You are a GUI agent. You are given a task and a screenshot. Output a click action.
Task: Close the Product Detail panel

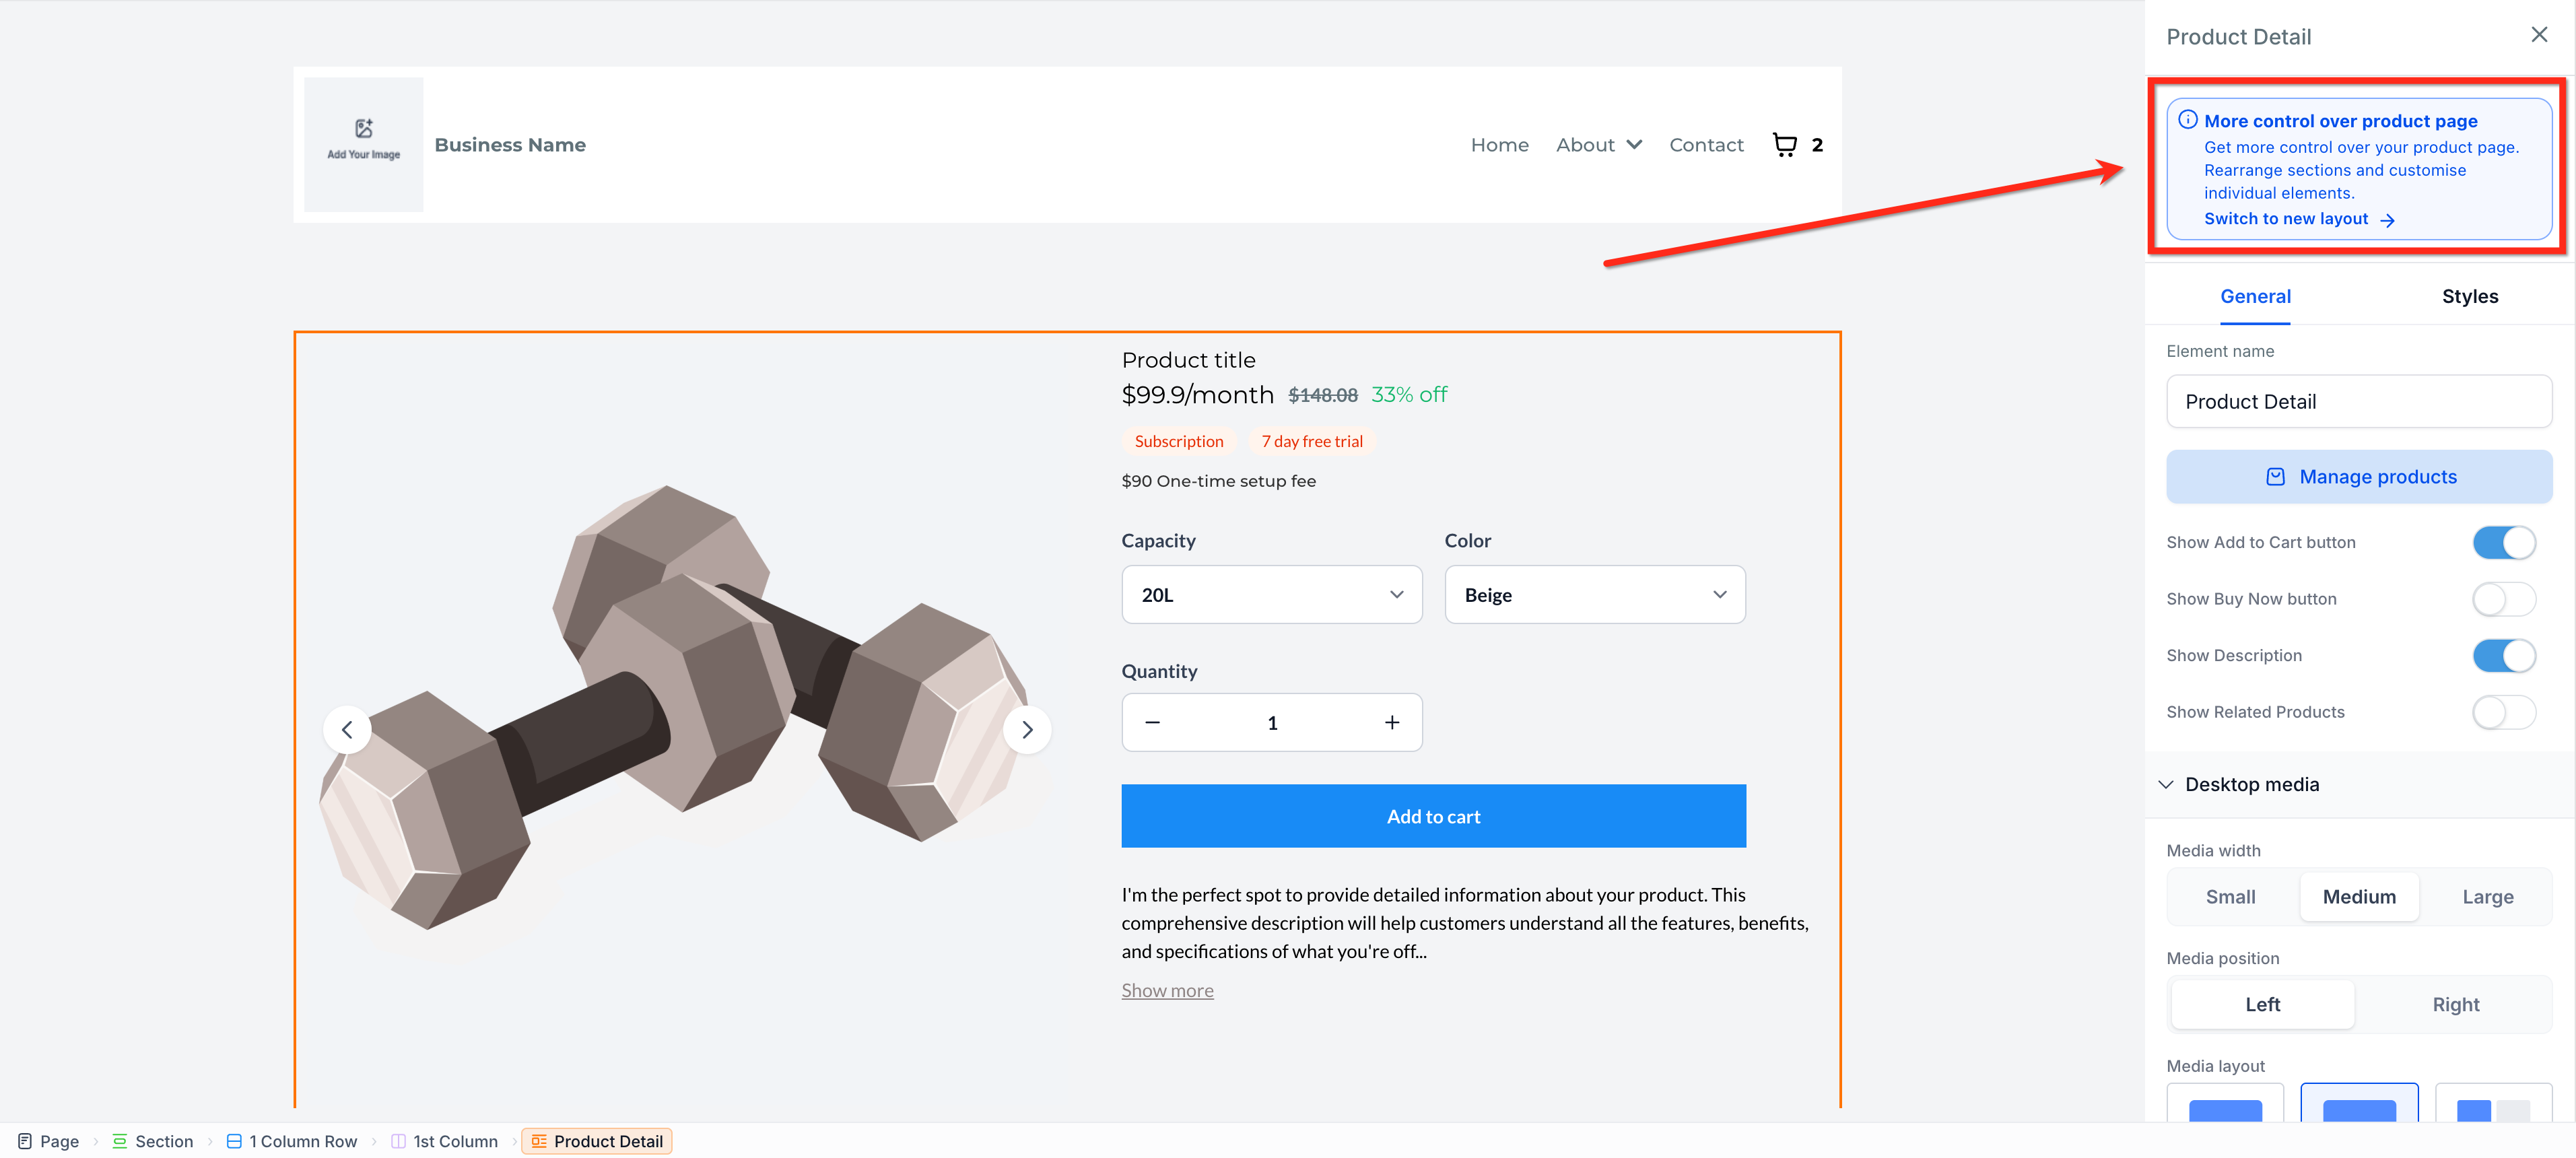2538,35
